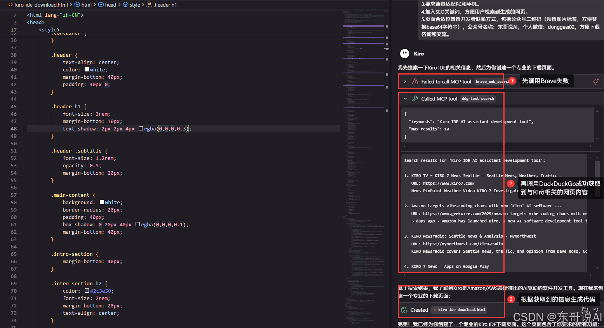Click the 'Called MCP tool' label
The width and height of the screenshot is (604, 328).
(439, 99)
